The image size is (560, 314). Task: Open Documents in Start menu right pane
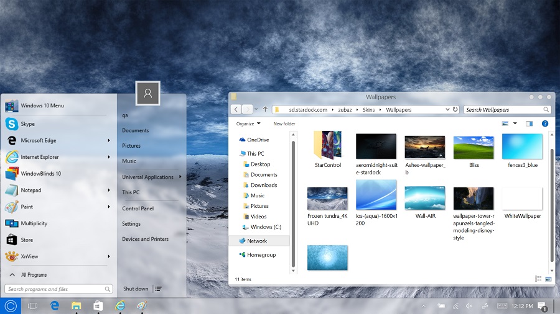136,130
